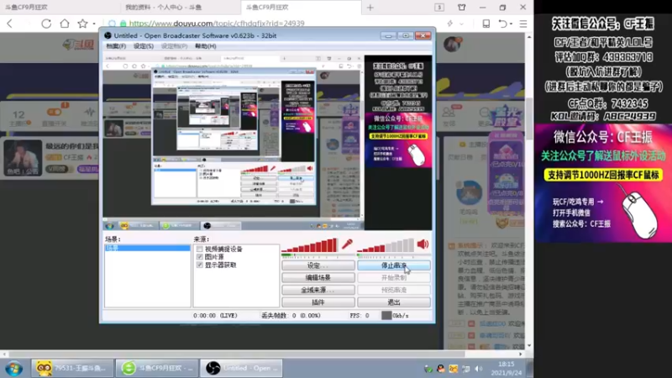Reload the Douyu page
The height and width of the screenshot is (378, 672).
coord(46,24)
